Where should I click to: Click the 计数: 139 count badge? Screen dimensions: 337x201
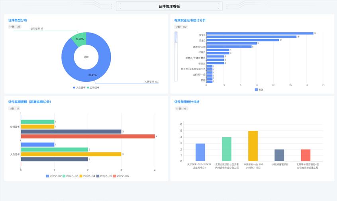pos(15,27)
